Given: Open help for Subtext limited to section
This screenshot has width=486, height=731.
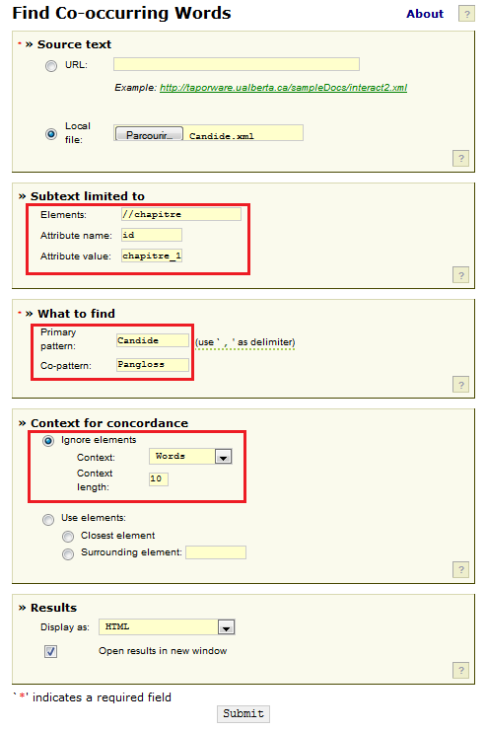Looking at the screenshot, I should (460, 274).
